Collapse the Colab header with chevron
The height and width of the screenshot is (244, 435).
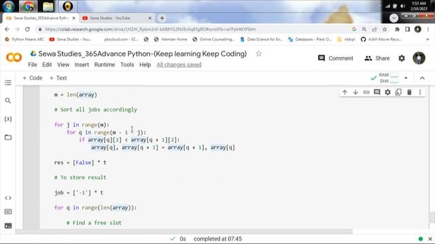(422, 78)
